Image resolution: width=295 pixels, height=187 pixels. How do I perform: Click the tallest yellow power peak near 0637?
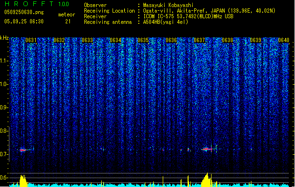(207, 180)
